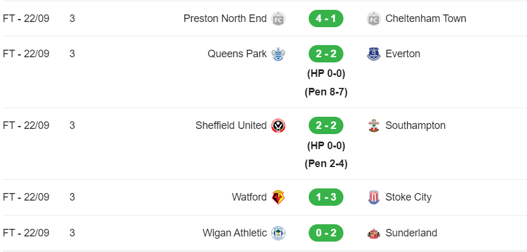Click the Watford club crest

pos(279,197)
